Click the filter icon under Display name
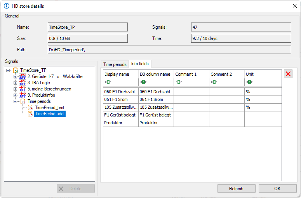Image resolution: width=301 pixels, height=198 pixels. pyautogui.click(x=108, y=82)
